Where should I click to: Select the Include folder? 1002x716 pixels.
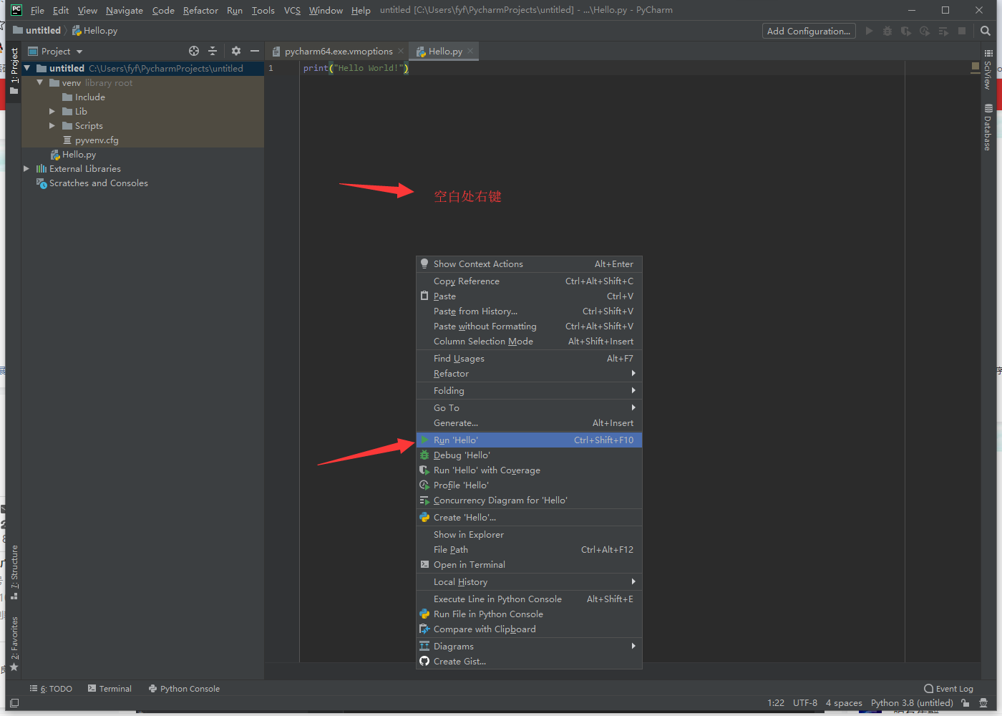pos(90,97)
